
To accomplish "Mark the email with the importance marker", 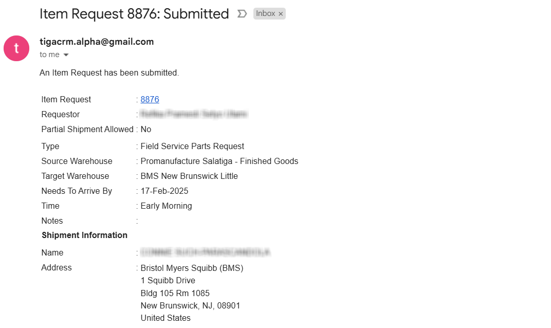I will pyautogui.click(x=242, y=14).
